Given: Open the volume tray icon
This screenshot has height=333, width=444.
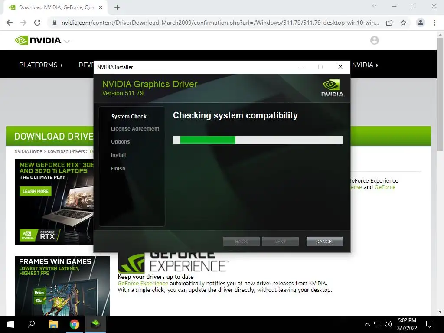Looking at the screenshot, I should click(x=388, y=324).
